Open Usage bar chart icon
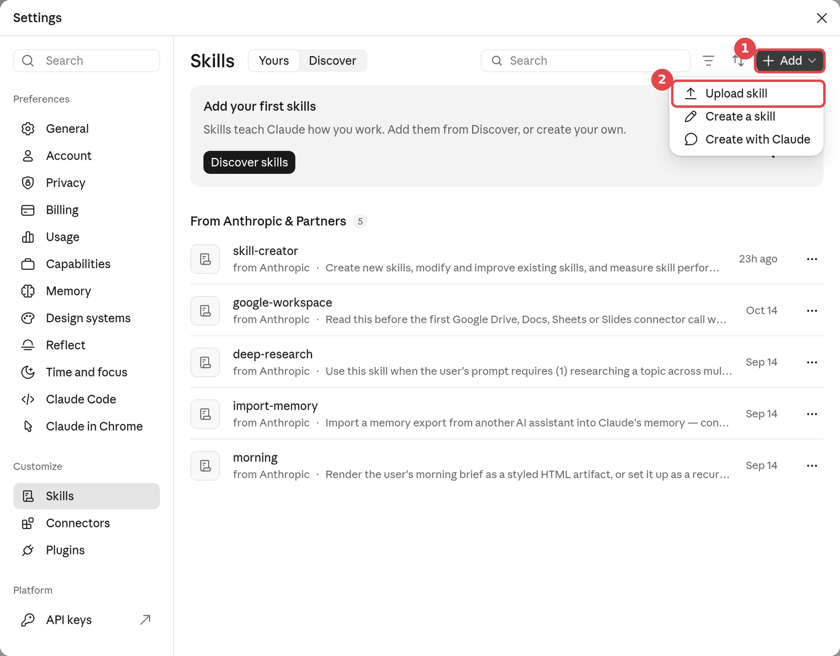Viewport: 840px width, 656px height. pos(28,237)
